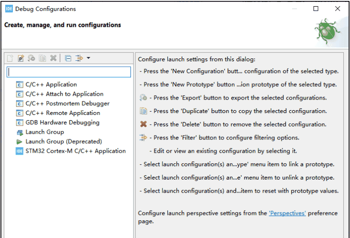Click the Collapse All toolbar icon

click(x=68, y=58)
